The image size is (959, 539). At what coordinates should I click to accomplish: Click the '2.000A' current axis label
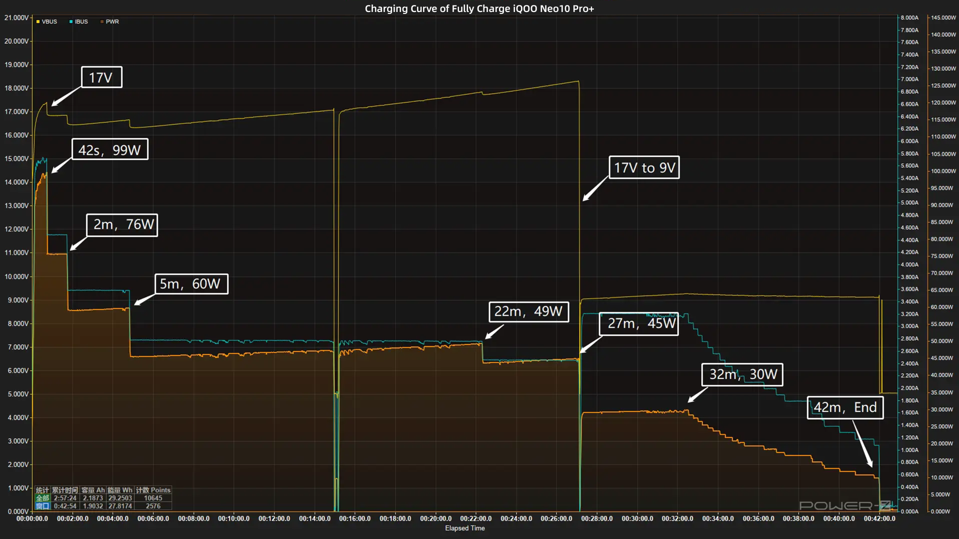[x=910, y=388]
